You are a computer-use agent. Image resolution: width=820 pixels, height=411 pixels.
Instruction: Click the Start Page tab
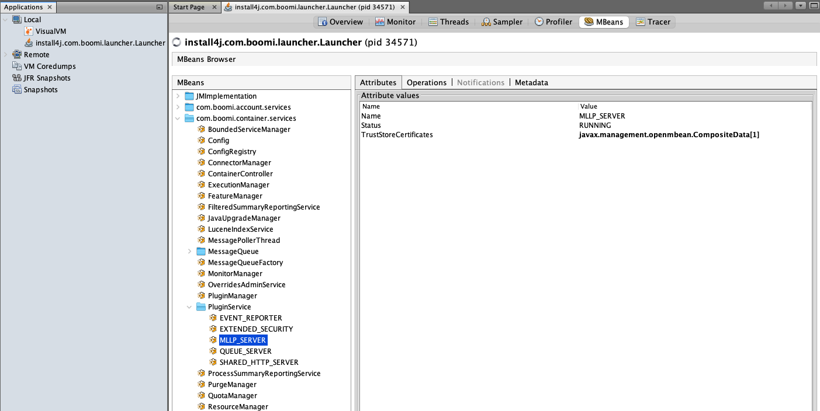coord(188,6)
